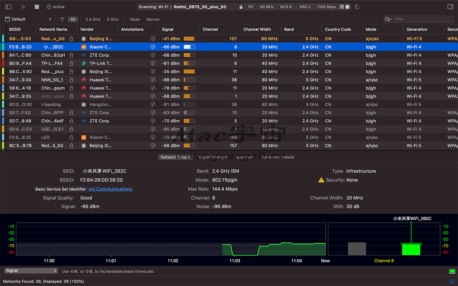Click the sidebar toggle icon top left
Screen dimensions: 458x286
8,6
